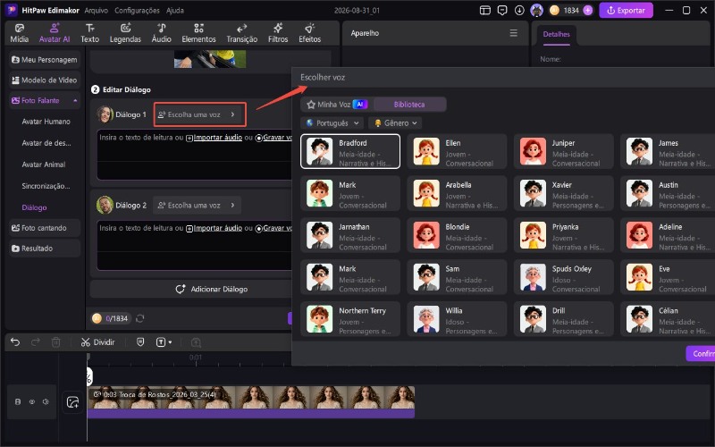Open the Foto cantando section
Screen dimensions: 715x447
(x=44, y=228)
